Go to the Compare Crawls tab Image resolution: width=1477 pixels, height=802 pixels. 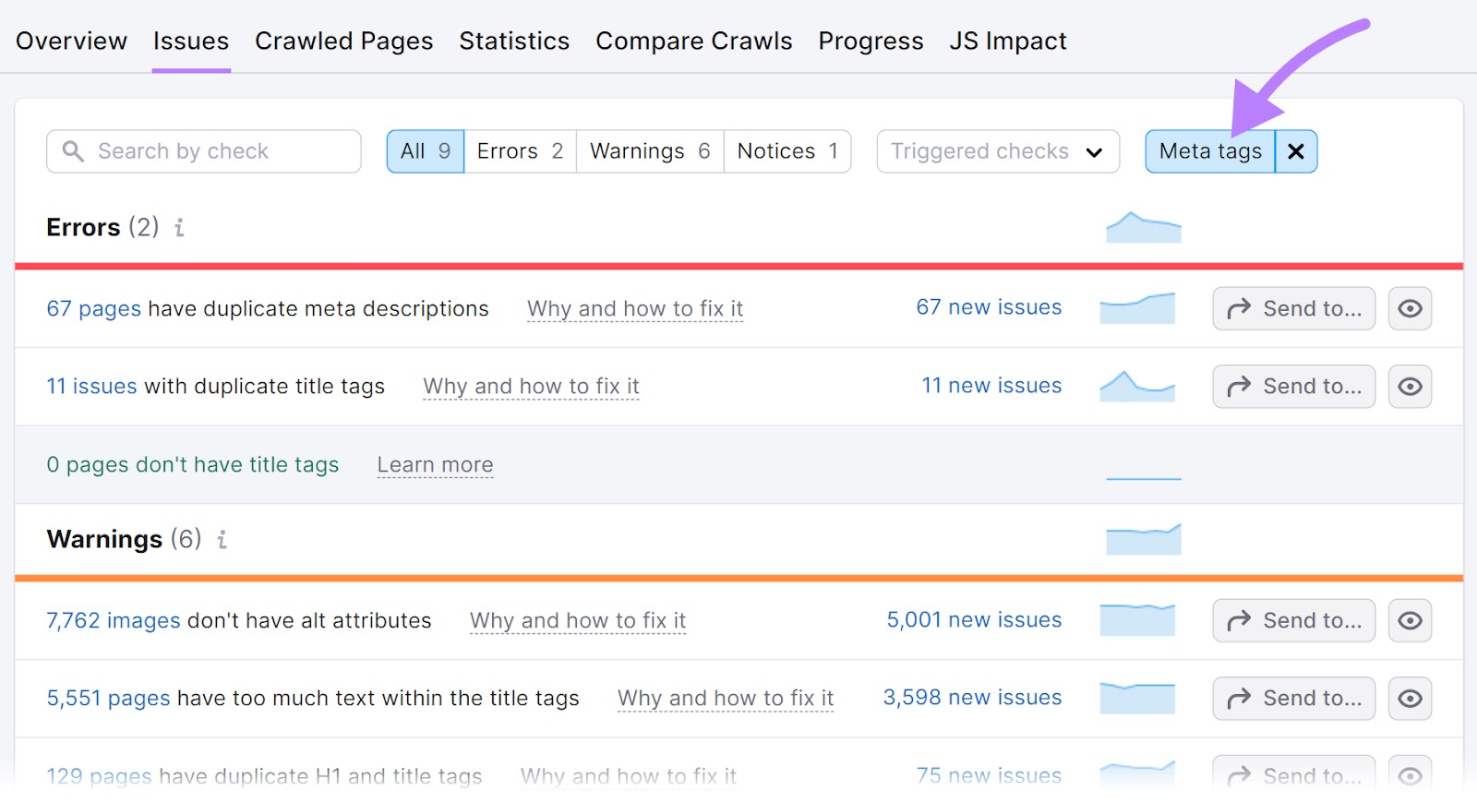click(x=693, y=41)
